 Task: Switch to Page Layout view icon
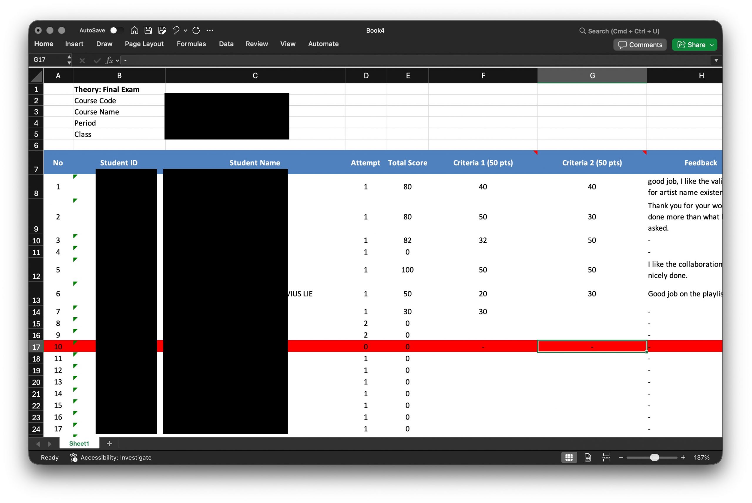[x=587, y=457]
